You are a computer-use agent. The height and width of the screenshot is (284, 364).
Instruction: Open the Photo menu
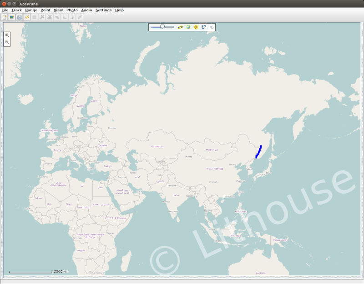tap(72, 10)
